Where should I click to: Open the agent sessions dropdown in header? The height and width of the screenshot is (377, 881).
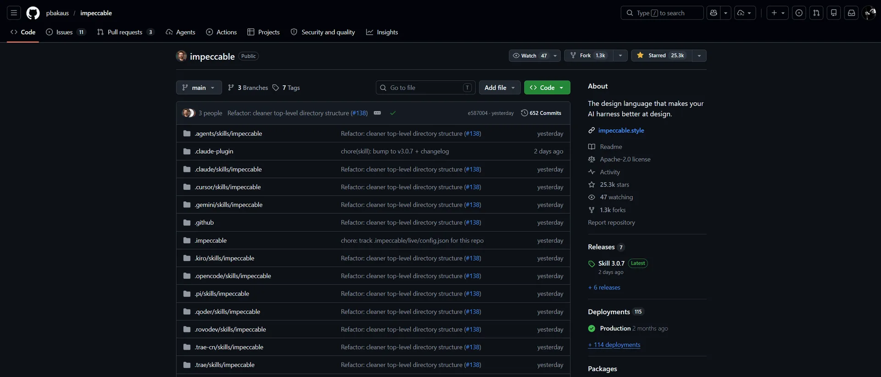745,13
